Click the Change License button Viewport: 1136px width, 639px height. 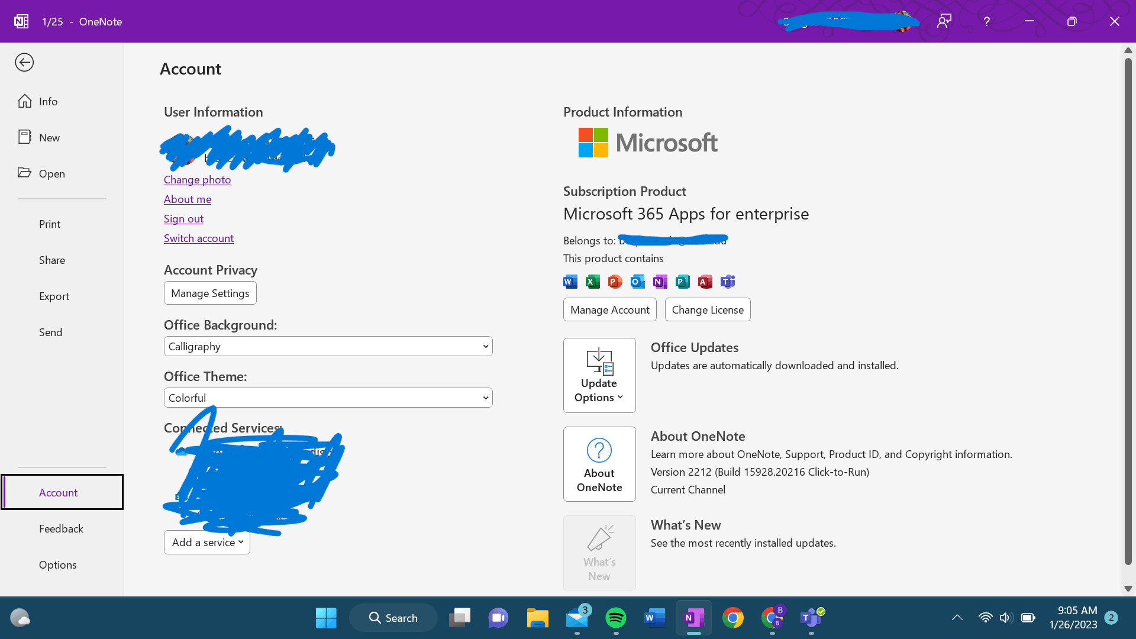click(708, 309)
